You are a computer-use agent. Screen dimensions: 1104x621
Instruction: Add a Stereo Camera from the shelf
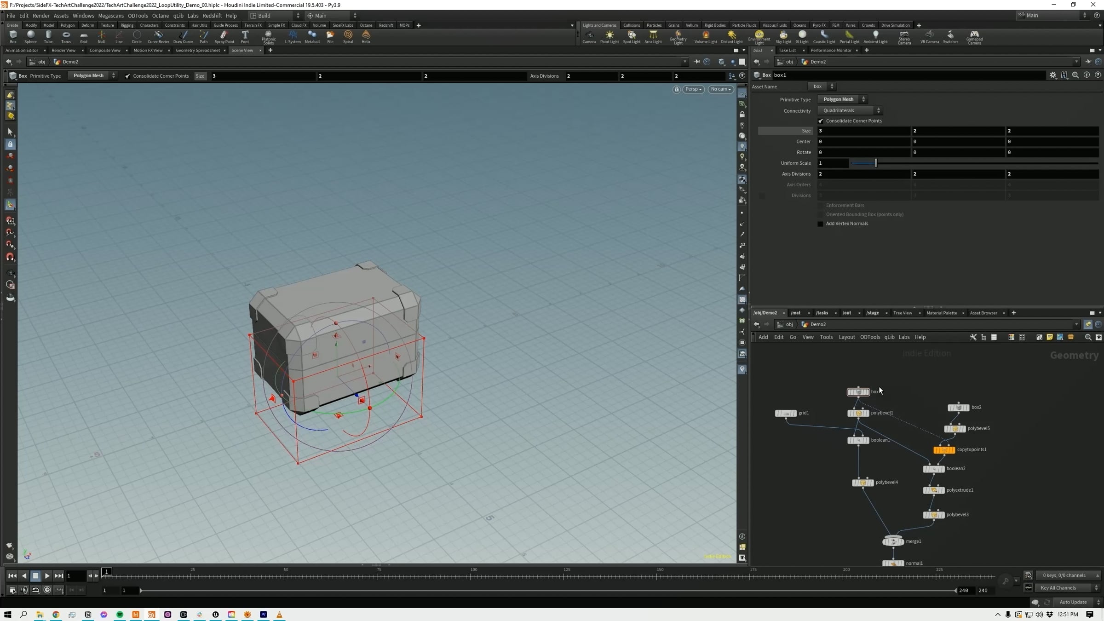[x=904, y=37]
